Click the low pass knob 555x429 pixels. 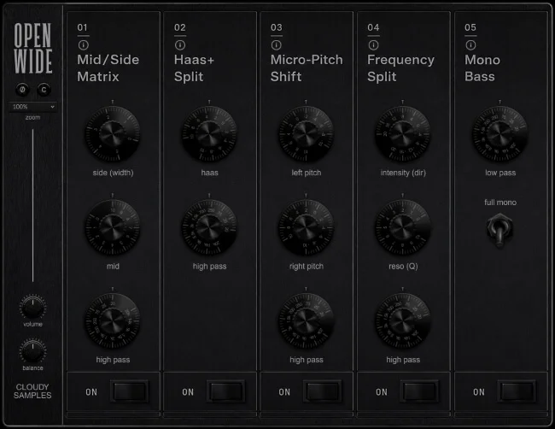pos(499,134)
